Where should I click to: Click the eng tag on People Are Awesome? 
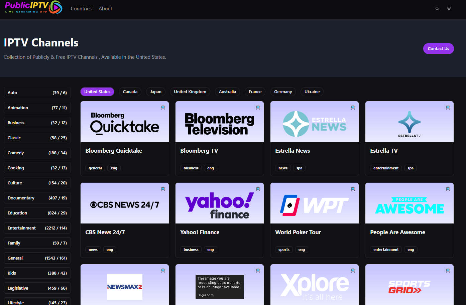[x=411, y=250]
